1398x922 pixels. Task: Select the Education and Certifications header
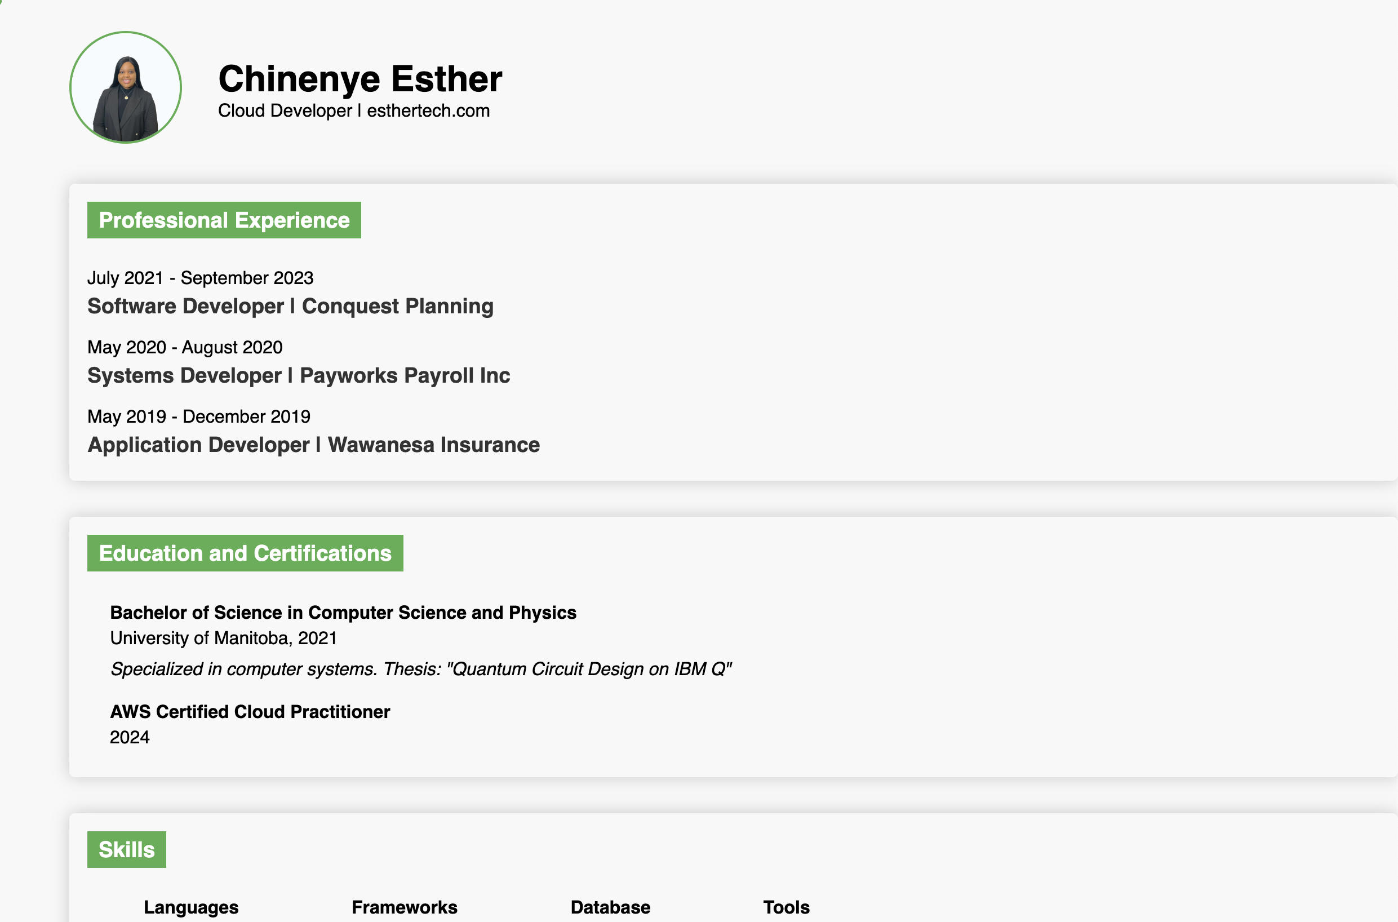click(245, 553)
